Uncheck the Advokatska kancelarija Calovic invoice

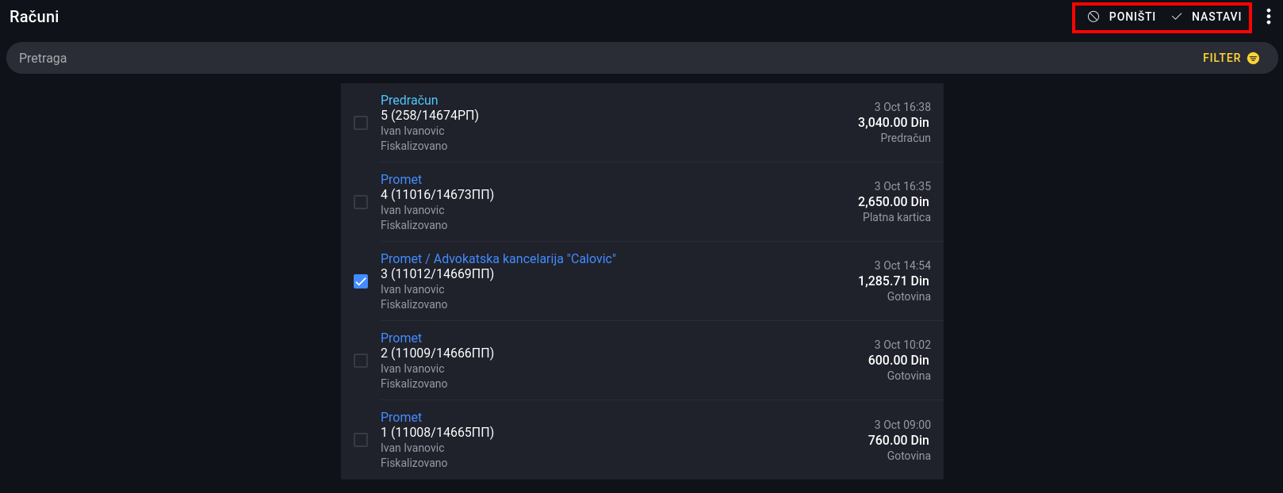361,281
